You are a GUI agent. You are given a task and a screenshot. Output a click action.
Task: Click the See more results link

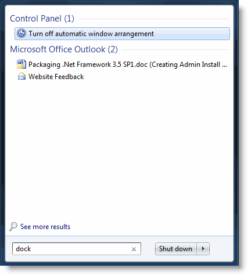45,227
